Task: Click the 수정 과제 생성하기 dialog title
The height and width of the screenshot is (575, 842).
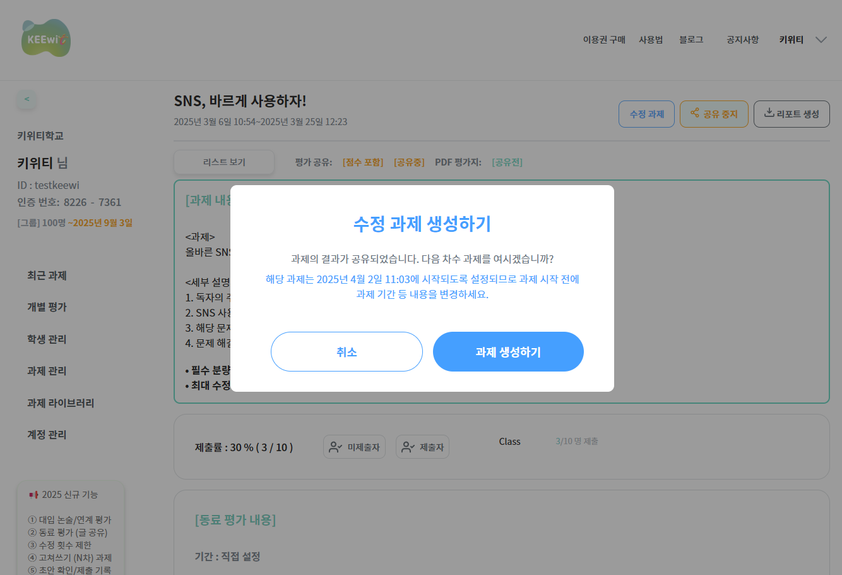Action: [422, 224]
